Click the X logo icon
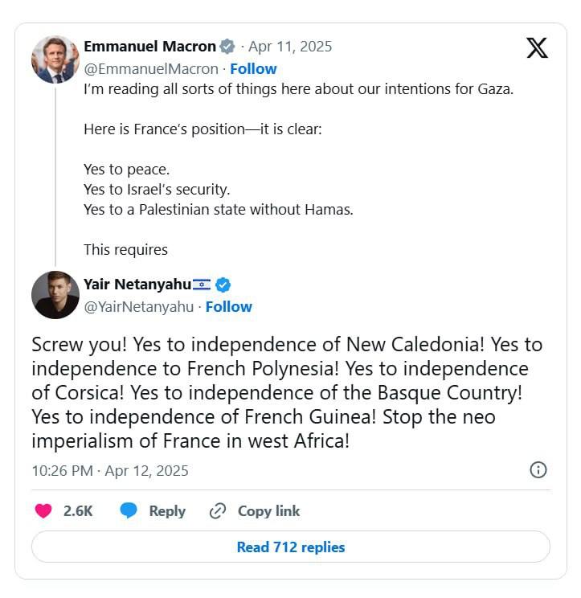Image resolution: width=581 pixels, height=598 pixels. tap(537, 47)
